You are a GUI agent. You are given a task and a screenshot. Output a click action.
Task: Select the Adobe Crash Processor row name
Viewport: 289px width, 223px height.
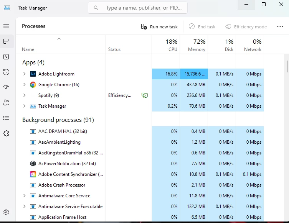pyautogui.click(x=62, y=185)
